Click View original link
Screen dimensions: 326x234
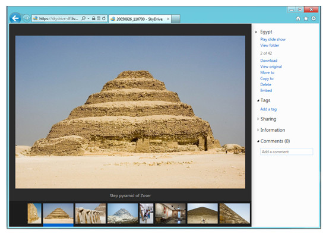coord(271,67)
